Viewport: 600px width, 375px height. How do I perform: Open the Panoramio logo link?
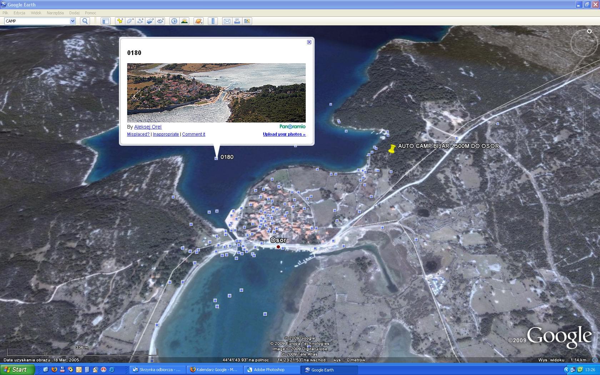click(x=292, y=126)
